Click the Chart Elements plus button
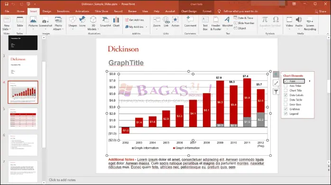 [x=276, y=75]
